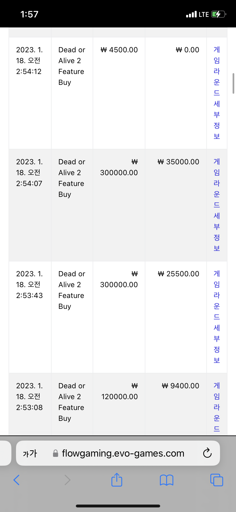This screenshot has width=236, height=512.
Task: Reload the page with refresh icon
Action: pyautogui.click(x=207, y=453)
